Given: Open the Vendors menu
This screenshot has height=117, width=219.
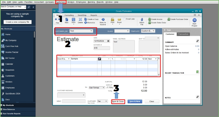Looking at the screenshot, I should pyautogui.click(x=71, y=2).
